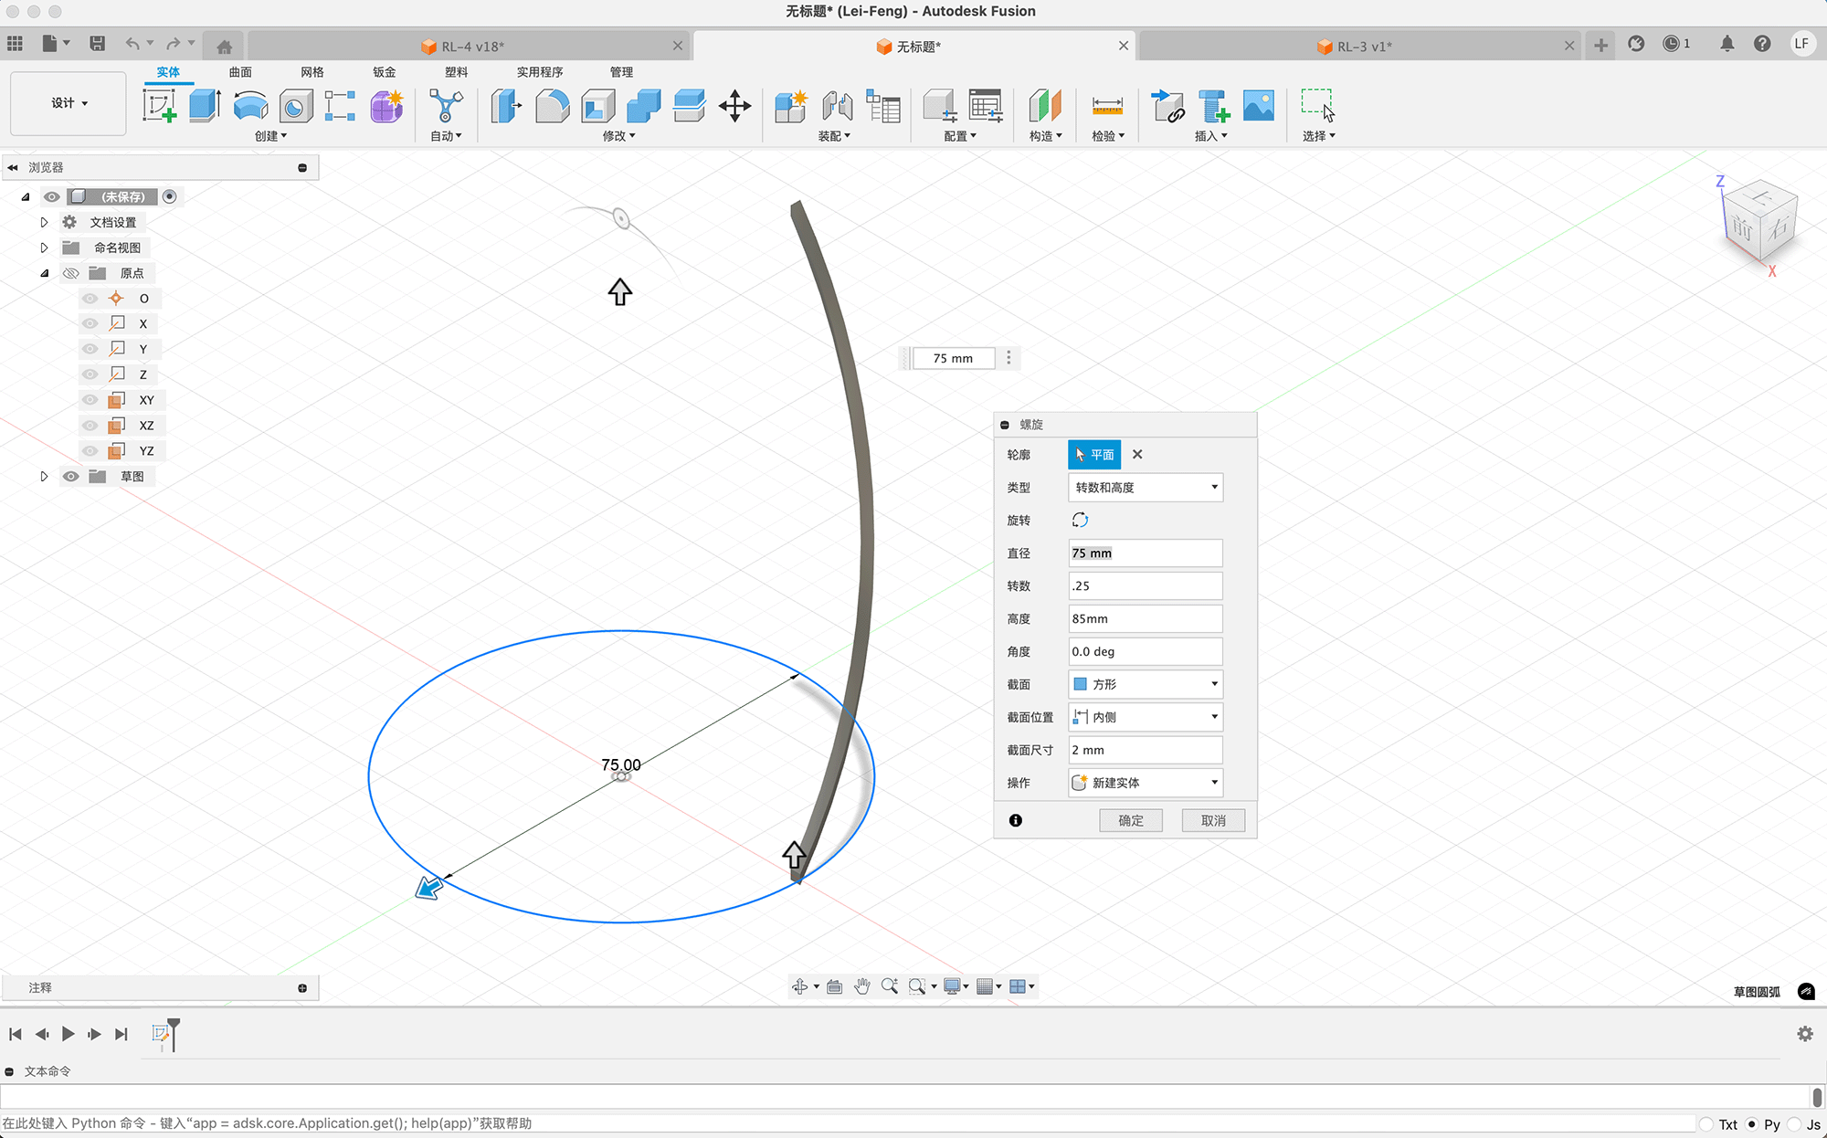Open the 截面 dropdown showing 方形
The image size is (1827, 1138).
click(x=1146, y=684)
